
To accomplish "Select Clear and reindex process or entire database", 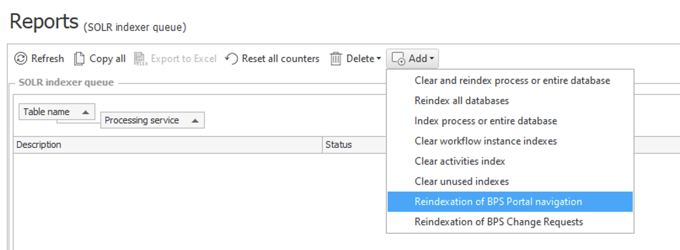I will [x=512, y=80].
